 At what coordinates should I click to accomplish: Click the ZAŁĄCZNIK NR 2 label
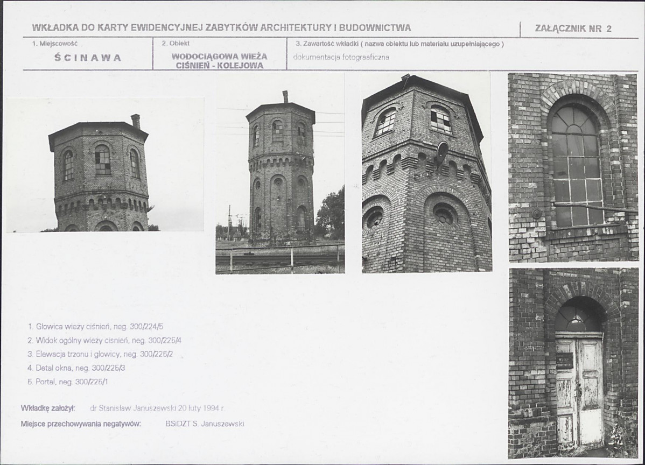(573, 29)
